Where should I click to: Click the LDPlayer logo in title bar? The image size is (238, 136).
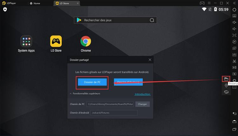click(x=4, y=3)
